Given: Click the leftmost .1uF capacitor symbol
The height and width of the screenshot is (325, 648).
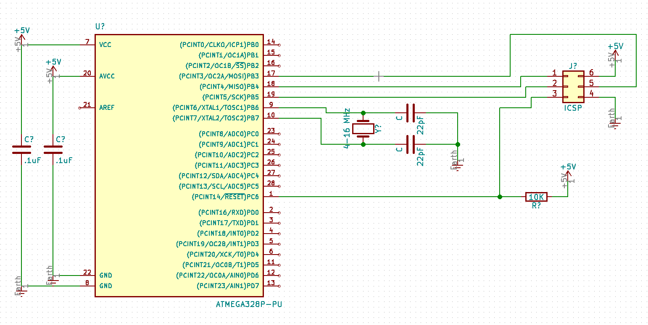Looking at the screenshot, I should (21, 150).
